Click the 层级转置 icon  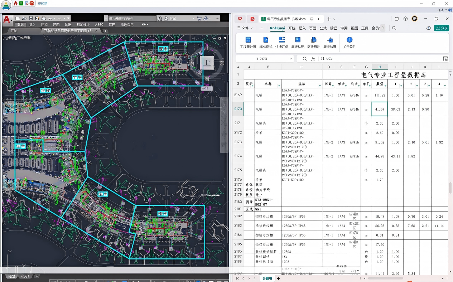click(330, 40)
